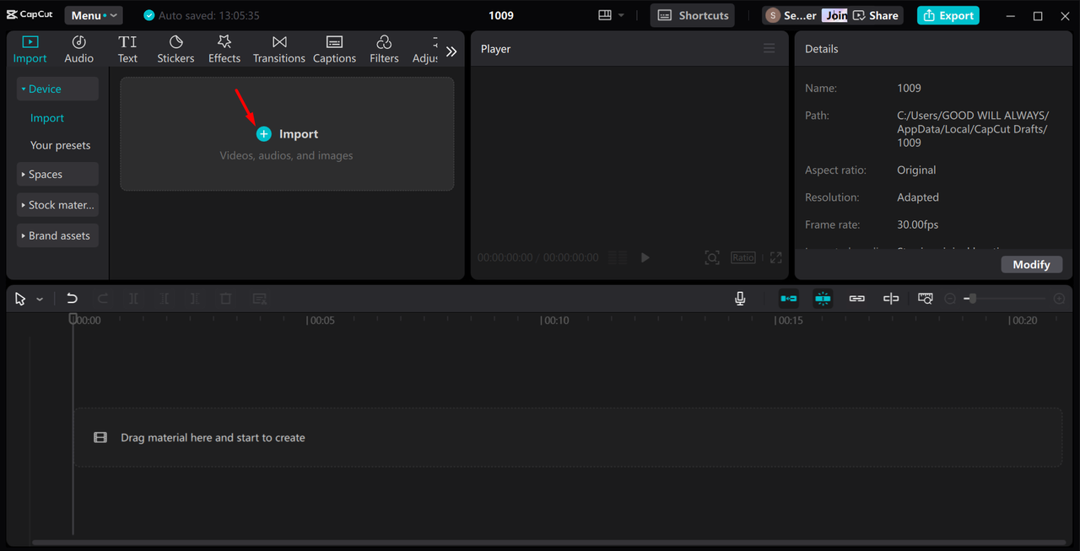The width and height of the screenshot is (1080, 551).
Task: Click the 00:15 mark on timeline ruler
Action: tap(789, 321)
